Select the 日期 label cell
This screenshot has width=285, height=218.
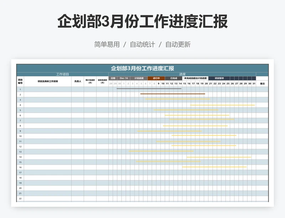tap(113, 78)
